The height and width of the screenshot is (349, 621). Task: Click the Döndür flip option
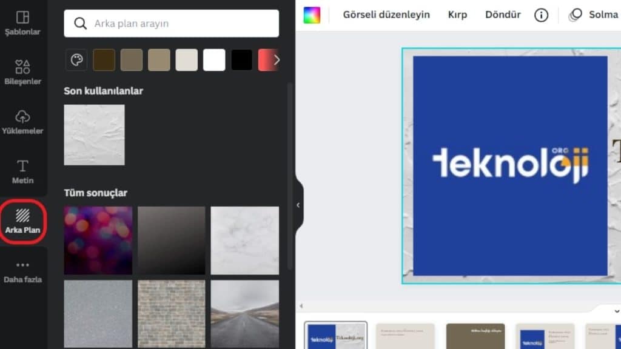503,15
